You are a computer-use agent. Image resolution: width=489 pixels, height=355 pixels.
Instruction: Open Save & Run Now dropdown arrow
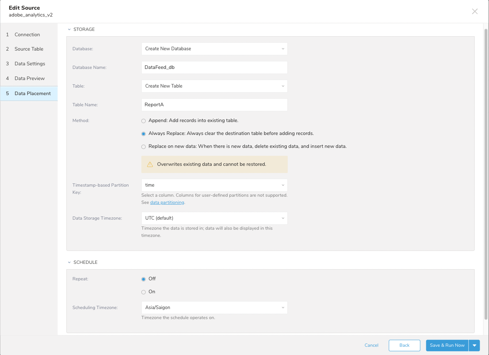click(x=474, y=345)
